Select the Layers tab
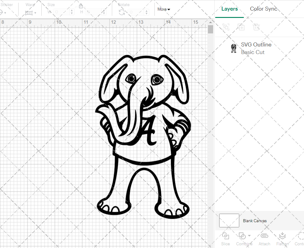The width and height of the screenshot is (304, 248). 230,9
